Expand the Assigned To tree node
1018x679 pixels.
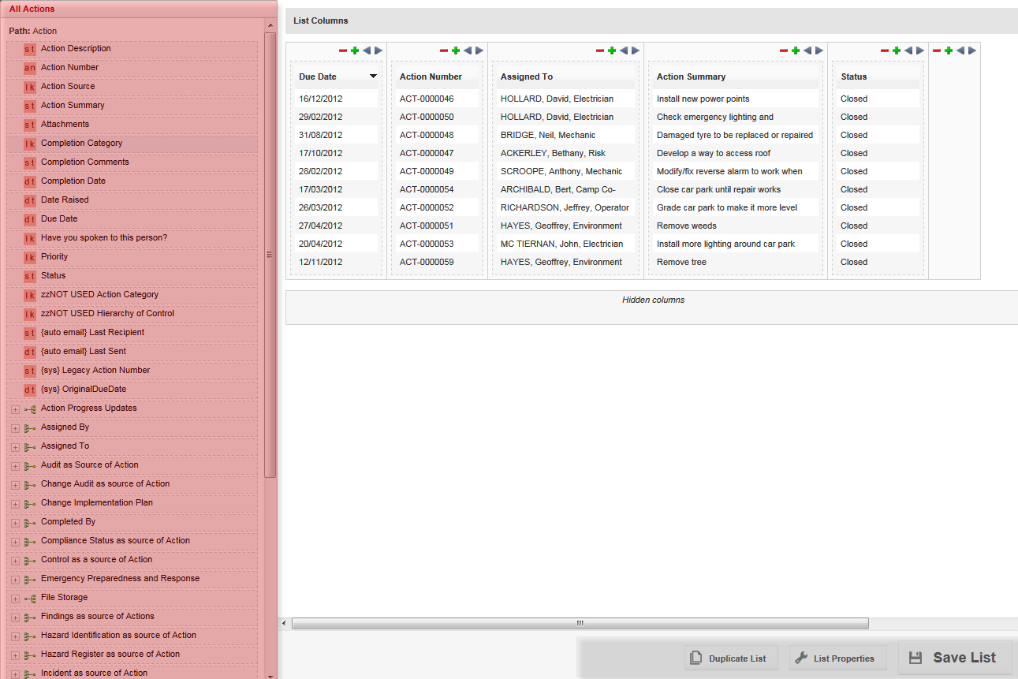point(15,446)
